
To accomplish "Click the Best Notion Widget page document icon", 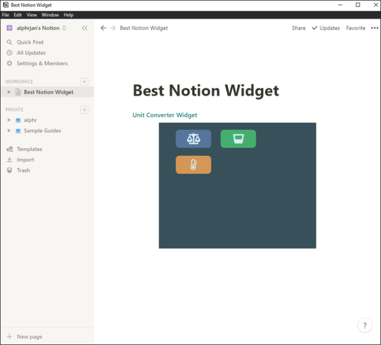I will [18, 92].
